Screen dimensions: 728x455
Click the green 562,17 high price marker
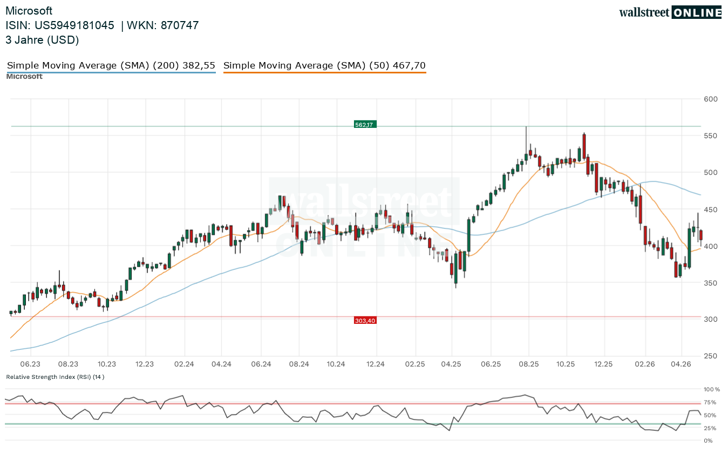[364, 125]
